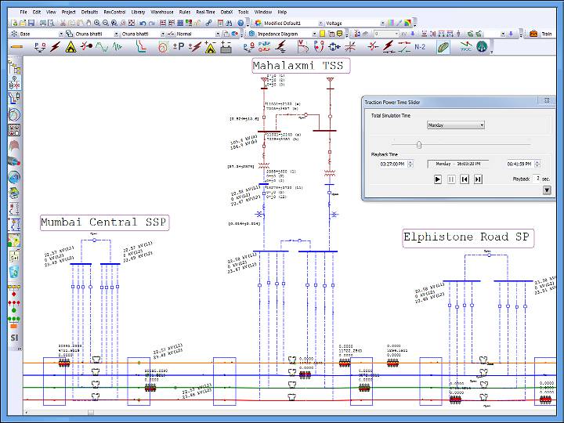Select the N-2 contingency analysis icon
The image size is (564, 423).
coord(419,48)
